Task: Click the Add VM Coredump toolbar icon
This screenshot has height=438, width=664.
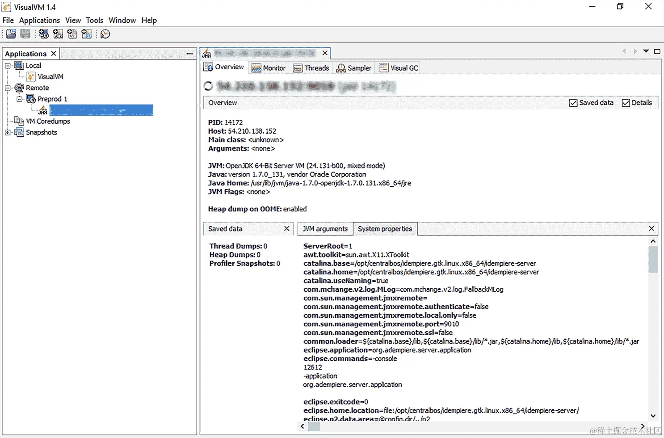Action: pyautogui.click(x=72, y=34)
